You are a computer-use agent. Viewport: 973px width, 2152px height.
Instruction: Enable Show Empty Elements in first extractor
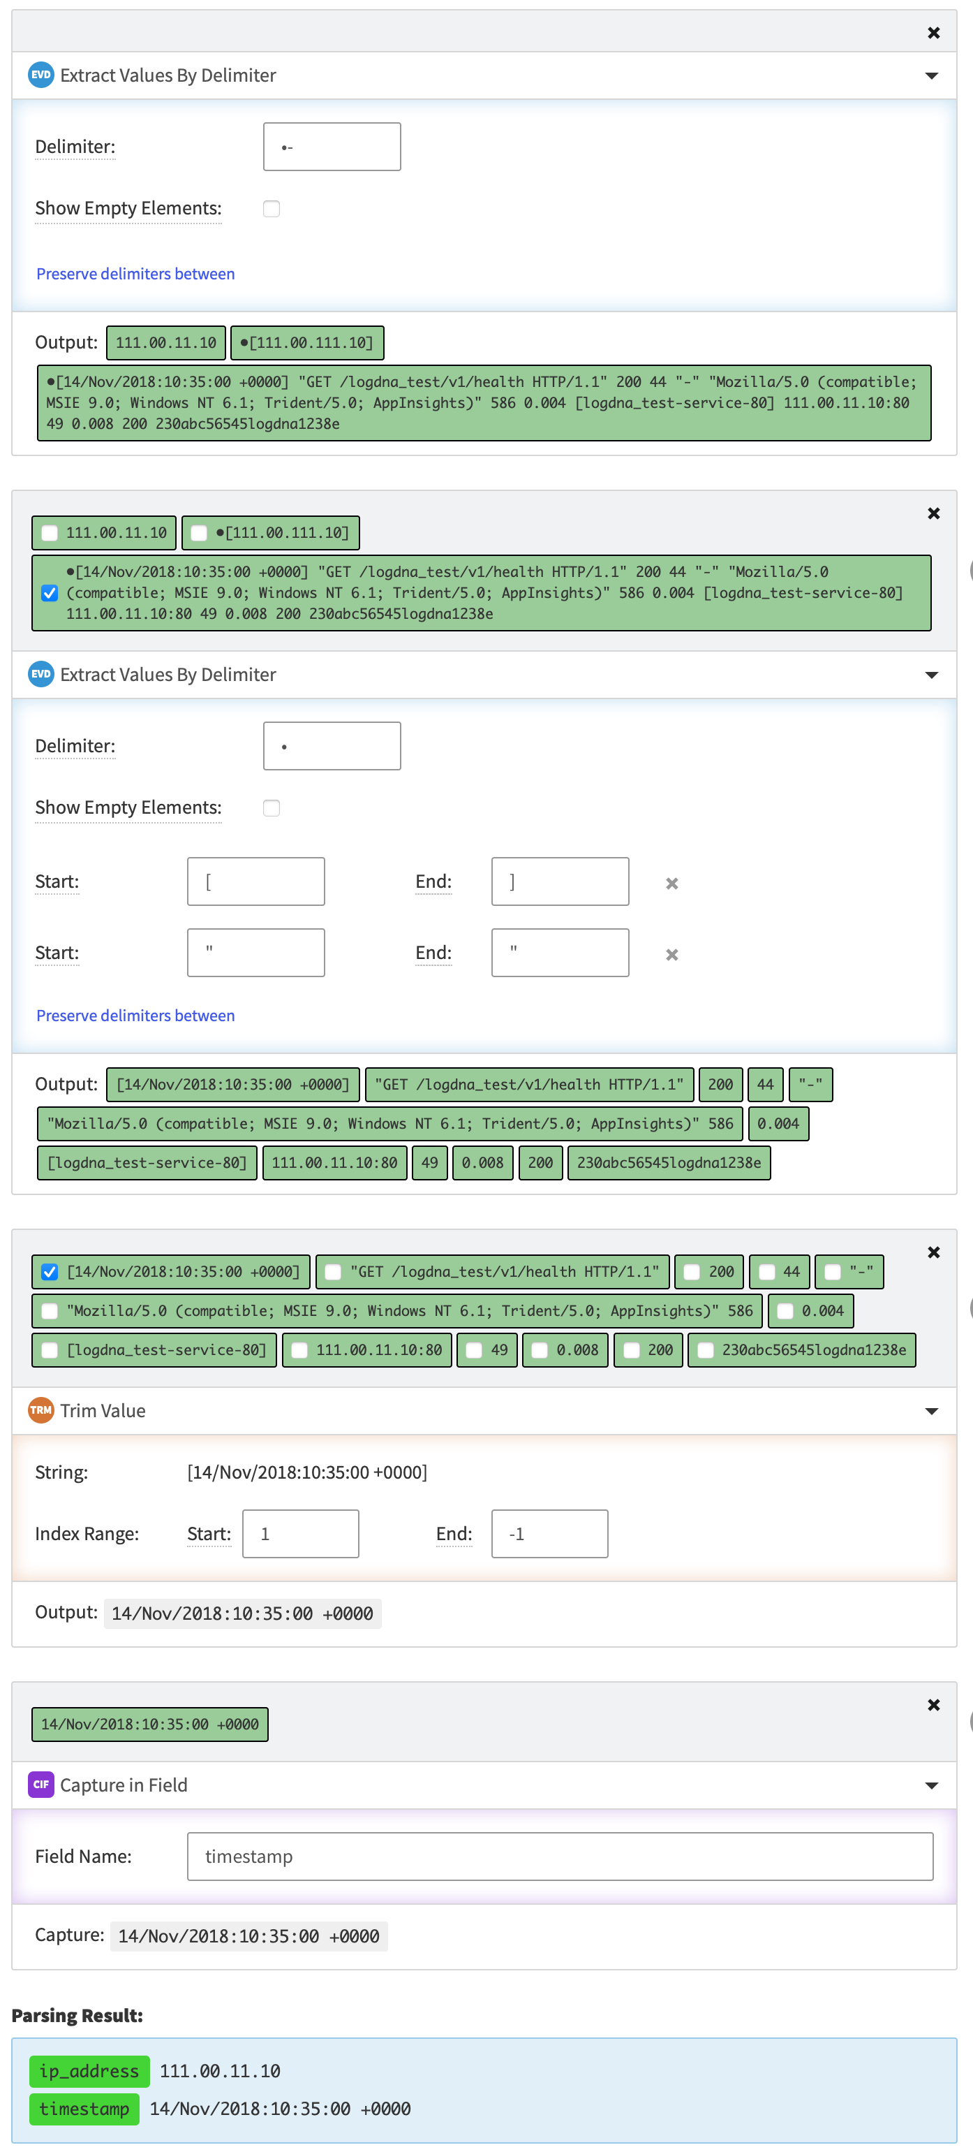tap(272, 209)
